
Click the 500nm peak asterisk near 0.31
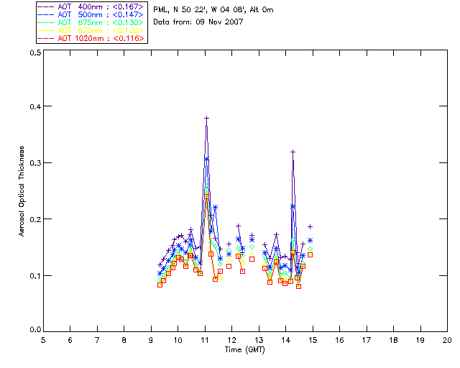tap(206, 159)
